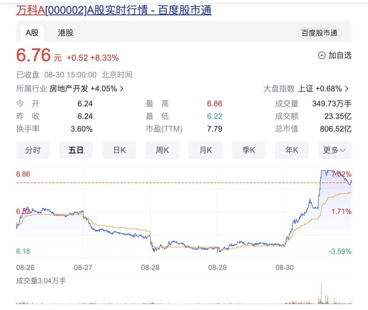Select the 分时 chart view

(x=33, y=150)
